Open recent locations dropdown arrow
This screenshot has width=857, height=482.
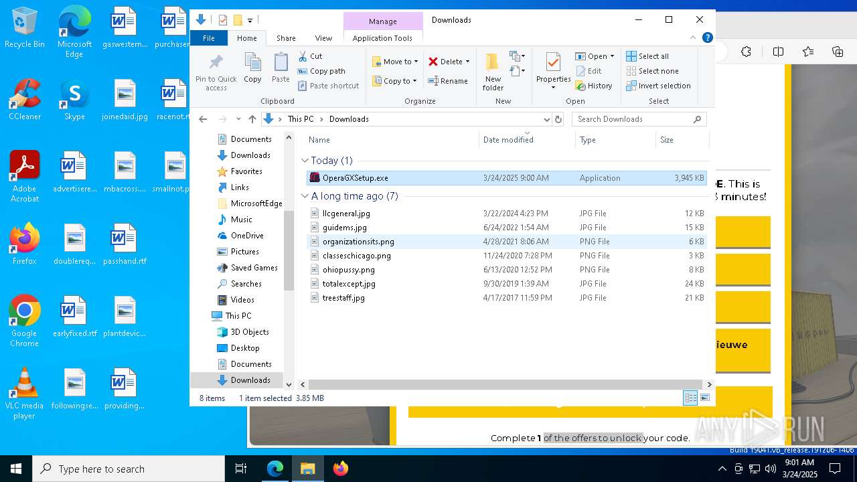(238, 119)
